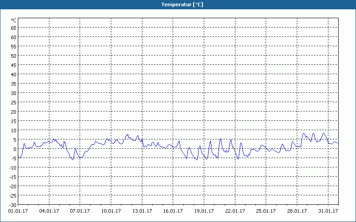356x222 pixels.
Task: Click the 0 degree y-axis label
Action: coord(15,149)
